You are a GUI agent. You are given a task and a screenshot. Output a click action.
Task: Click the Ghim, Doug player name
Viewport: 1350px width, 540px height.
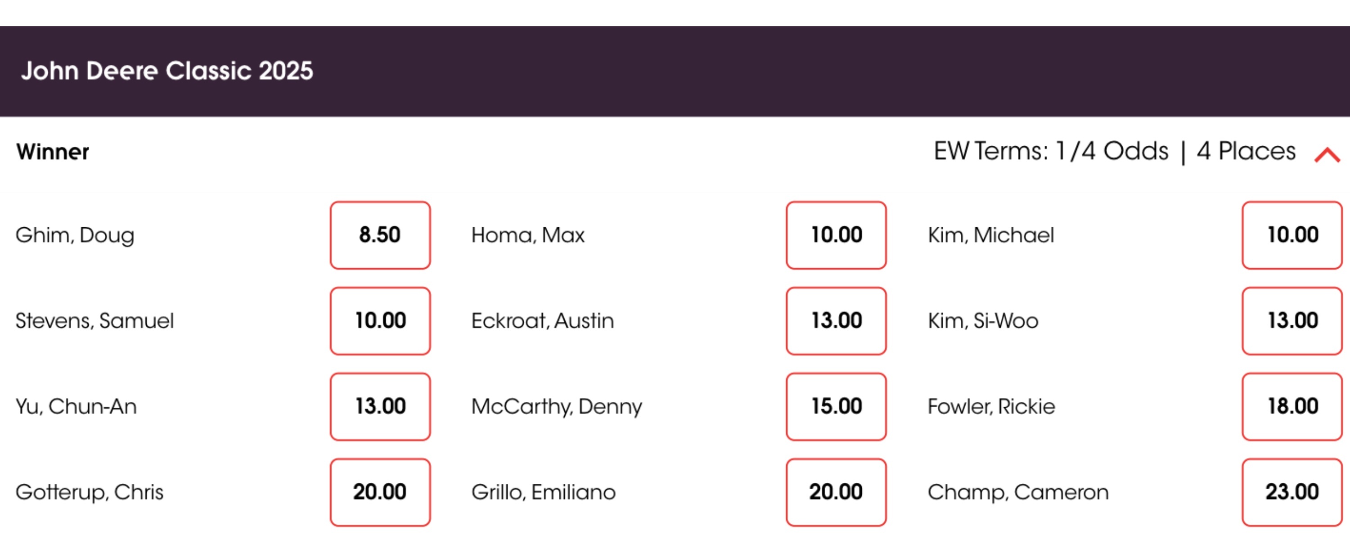[x=75, y=235]
